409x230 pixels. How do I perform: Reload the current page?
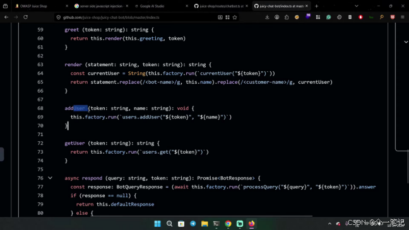coord(25,17)
